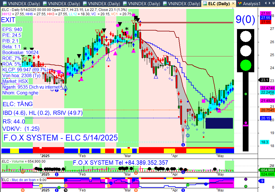Screen dimensions: 275x192
Task: Click the small green dot on signal pole
Action: pos(246,94)
